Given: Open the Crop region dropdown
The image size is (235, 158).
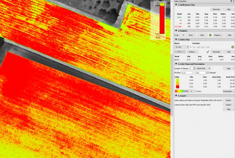Looking at the screenshot, I should pos(179,35).
